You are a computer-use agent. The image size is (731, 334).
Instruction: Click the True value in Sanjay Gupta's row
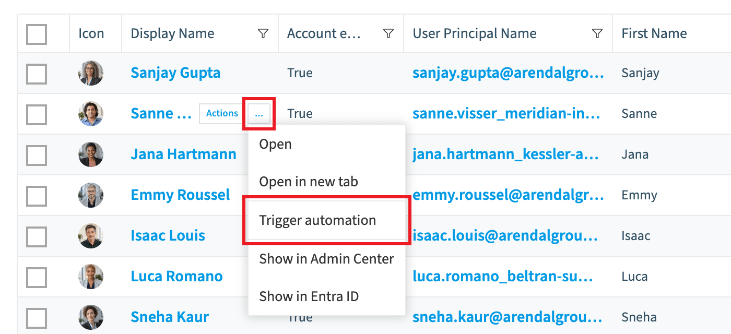pos(300,73)
